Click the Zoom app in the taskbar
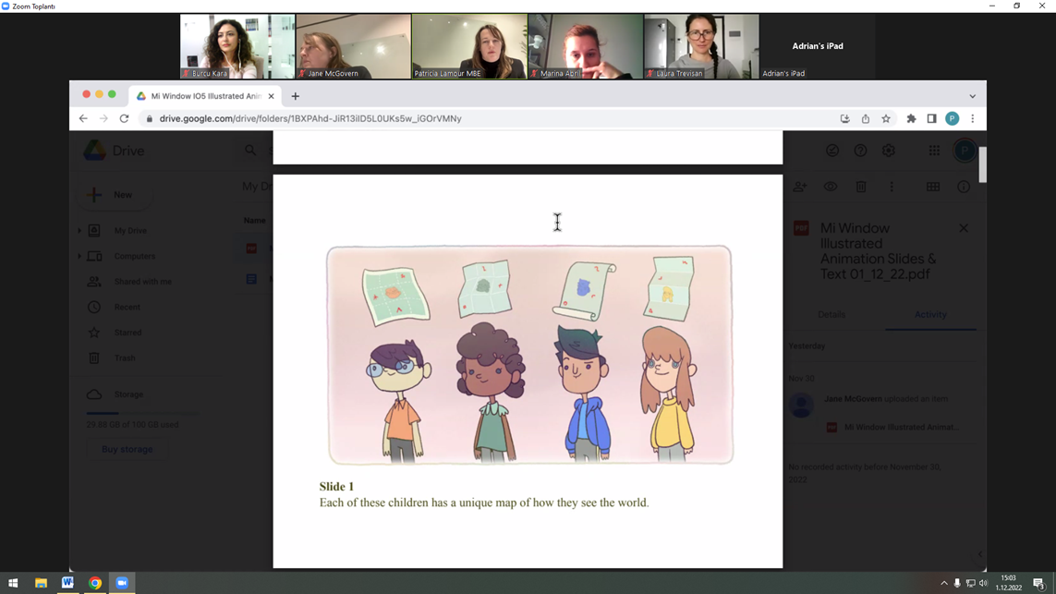The width and height of the screenshot is (1056, 594). click(x=122, y=583)
